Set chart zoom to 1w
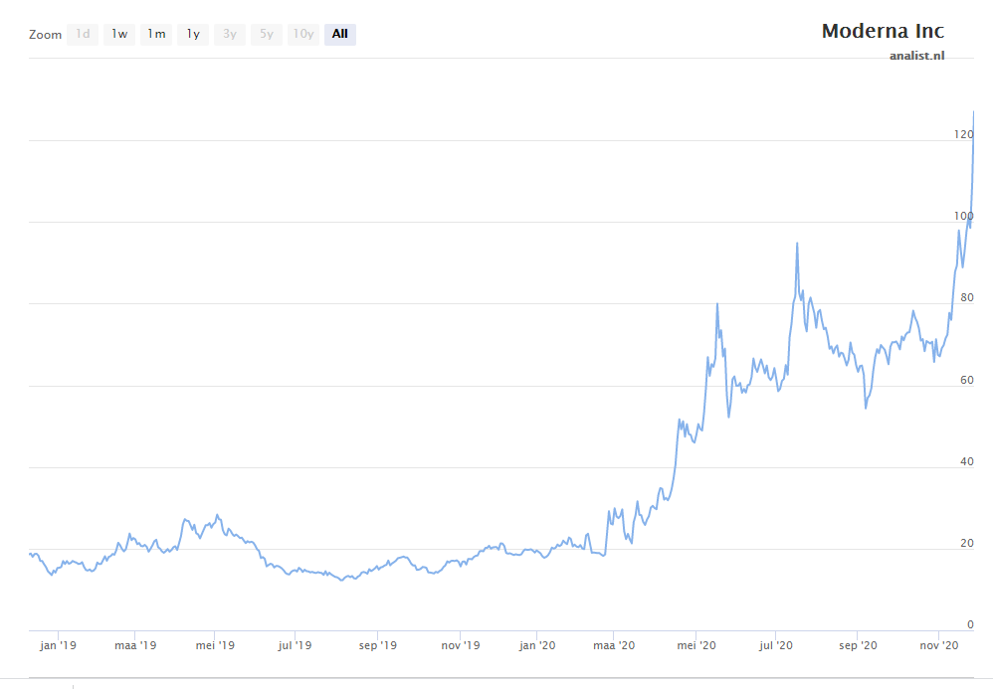The image size is (993, 689). coord(119,34)
